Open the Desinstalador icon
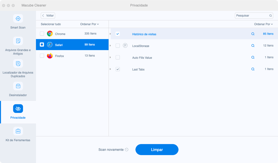The width and height of the screenshot is (278, 163). coord(18,86)
